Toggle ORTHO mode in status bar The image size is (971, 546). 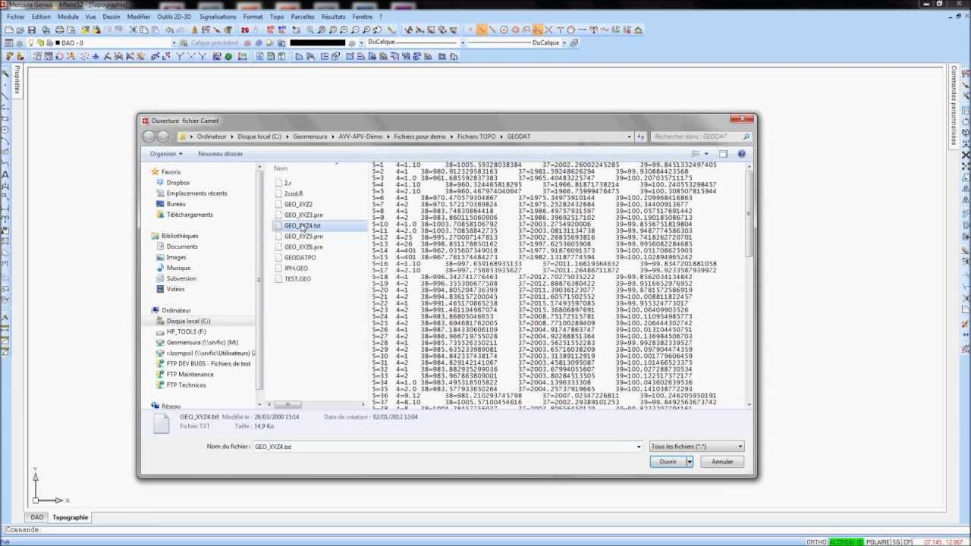point(817,542)
